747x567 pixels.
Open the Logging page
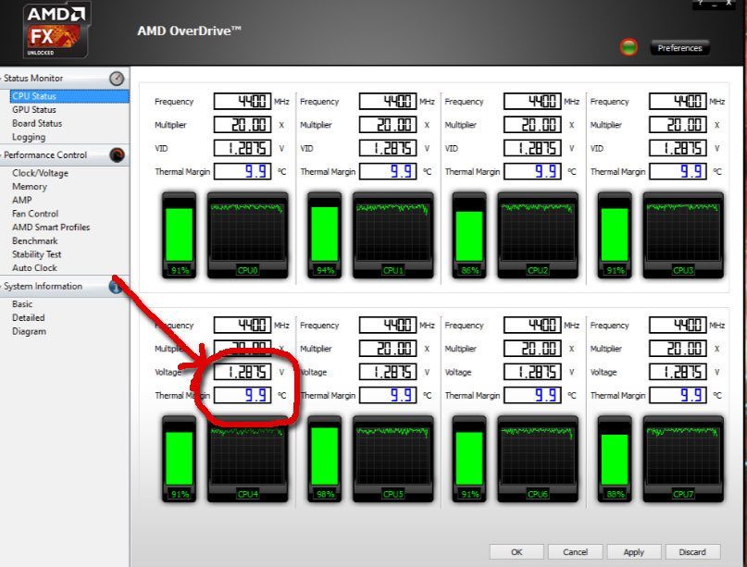29,137
